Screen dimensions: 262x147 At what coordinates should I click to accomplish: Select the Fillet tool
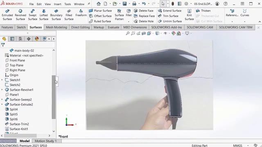click(129, 13)
